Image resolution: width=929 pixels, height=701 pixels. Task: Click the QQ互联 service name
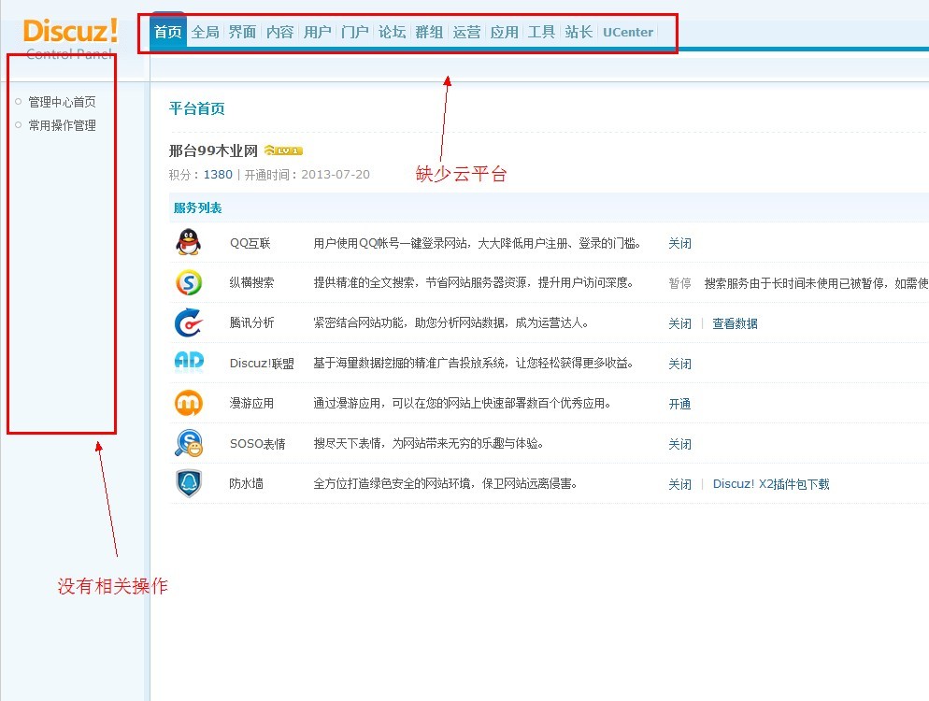tap(250, 243)
